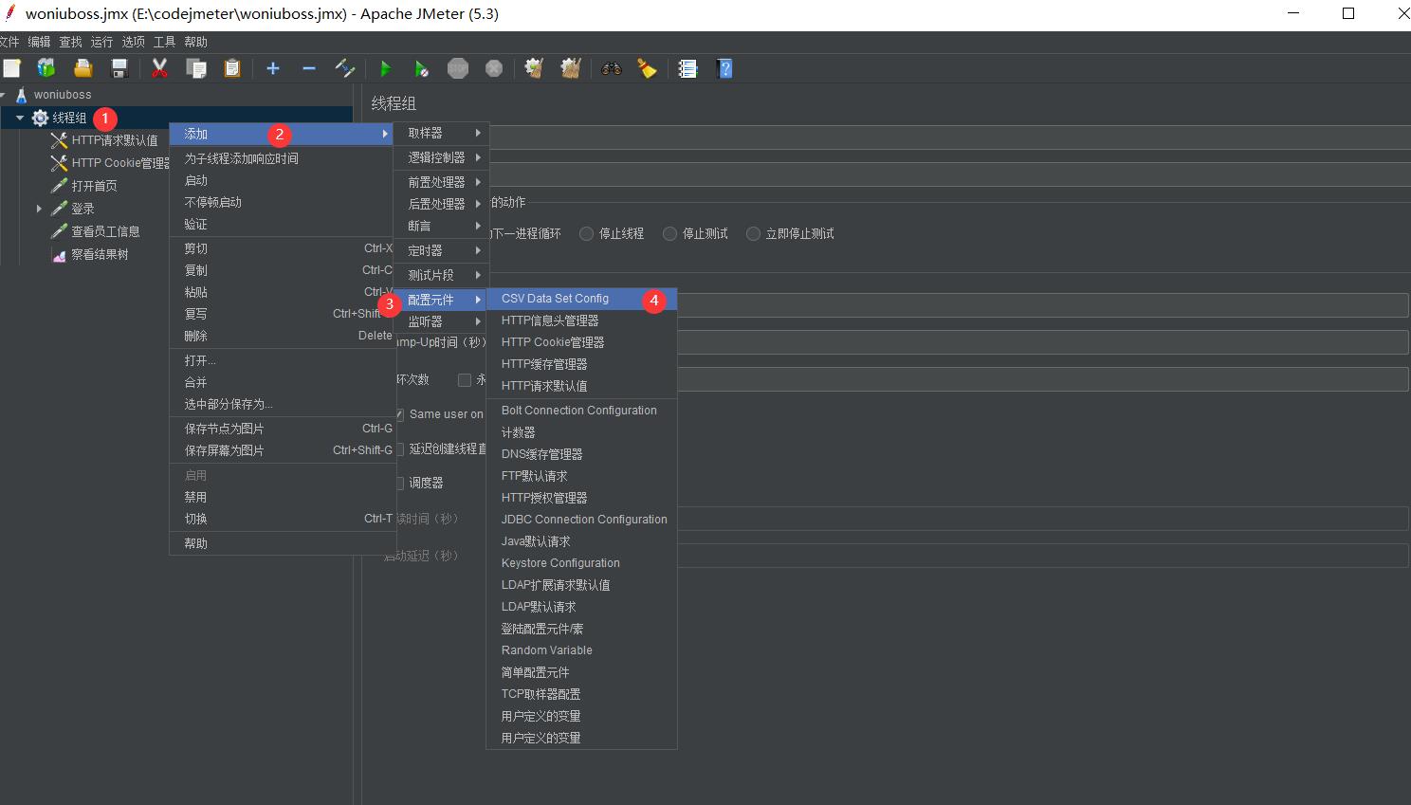Open the 工具 menu in menu bar

point(164,42)
